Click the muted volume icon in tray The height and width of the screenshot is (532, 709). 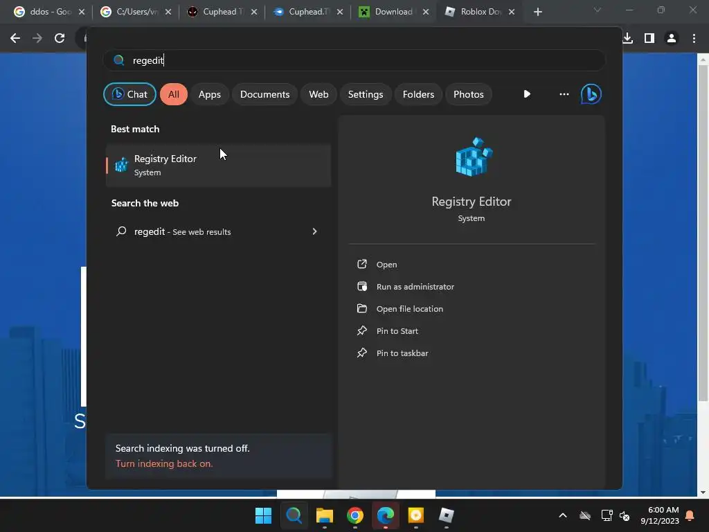click(x=625, y=515)
